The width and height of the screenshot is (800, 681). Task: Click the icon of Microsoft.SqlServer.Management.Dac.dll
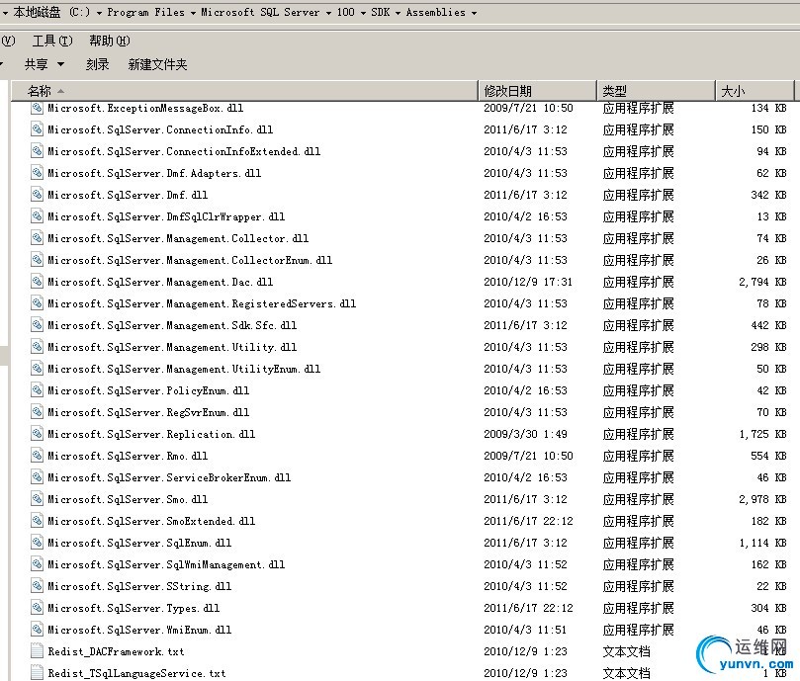point(37,282)
